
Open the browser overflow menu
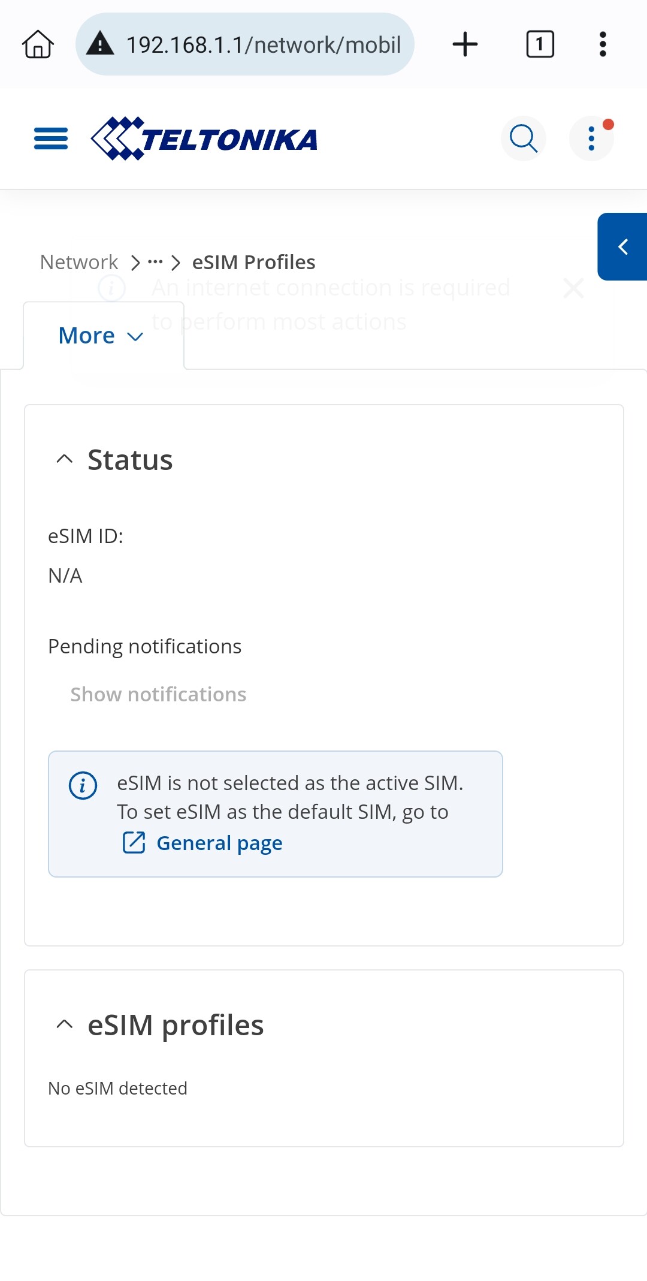603,44
